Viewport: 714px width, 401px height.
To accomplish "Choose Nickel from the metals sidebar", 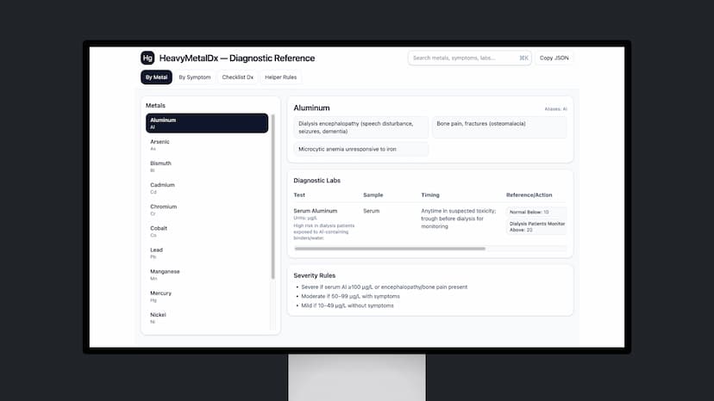I will (207, 318).
